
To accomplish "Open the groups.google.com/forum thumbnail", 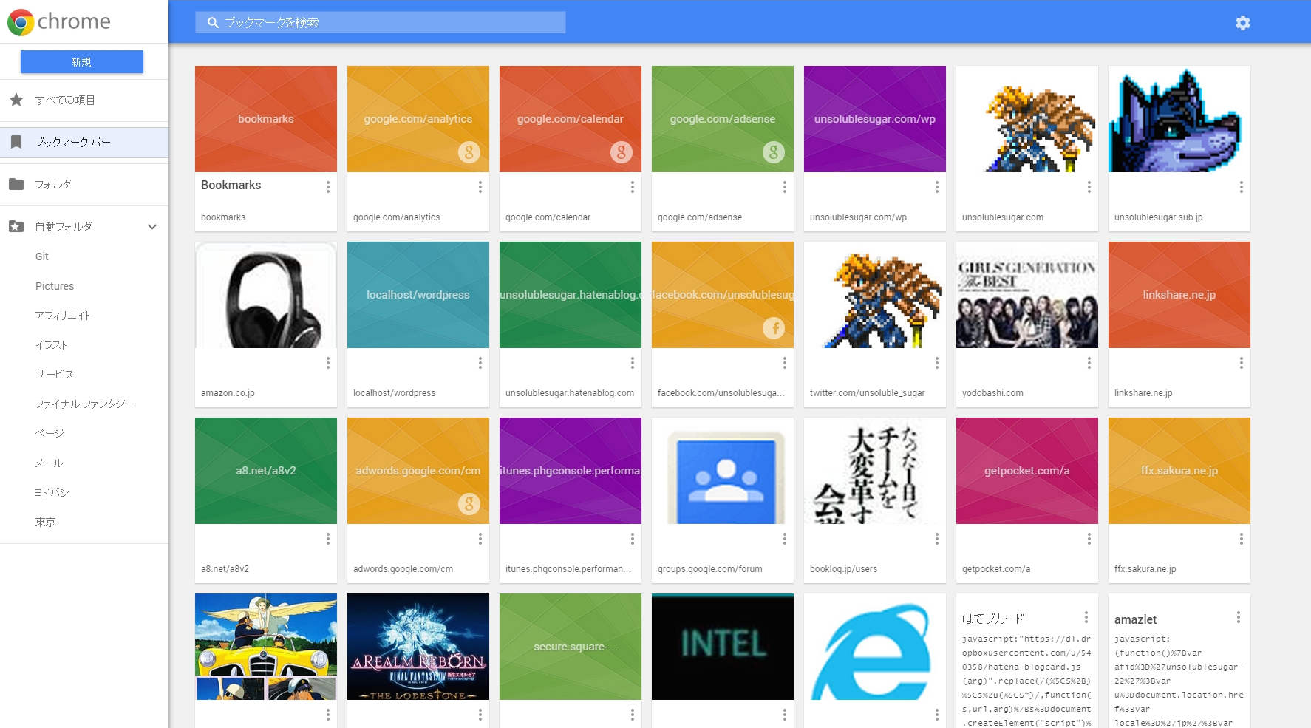I will point(723,471).
